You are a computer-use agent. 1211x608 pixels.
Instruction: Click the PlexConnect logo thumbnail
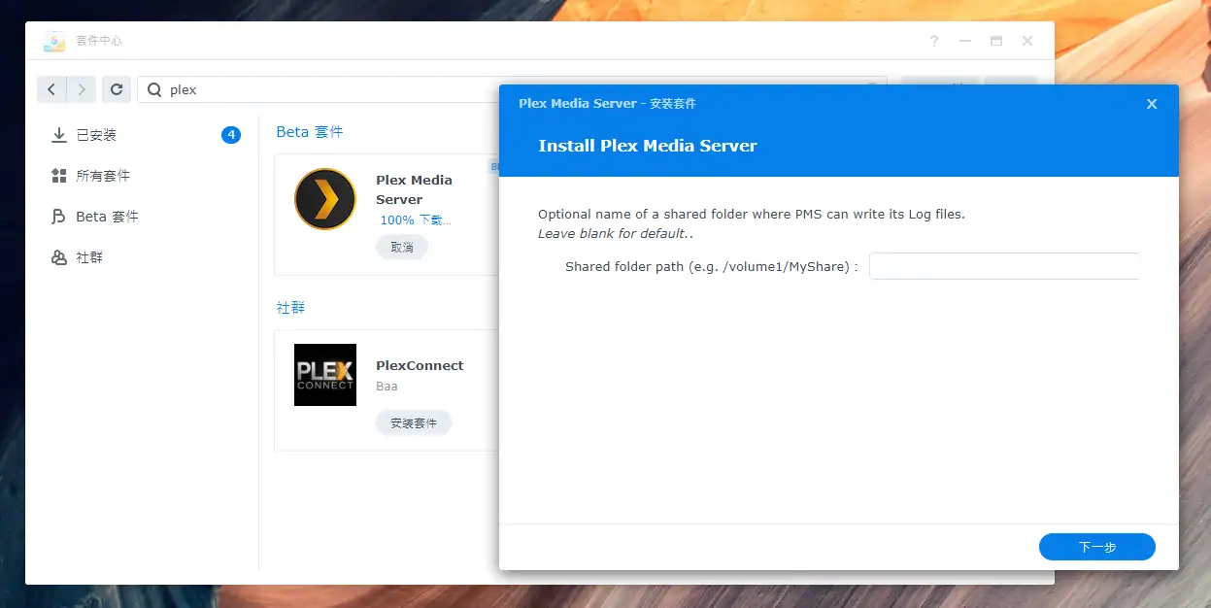pyautogui.click(x=325, y=375)
